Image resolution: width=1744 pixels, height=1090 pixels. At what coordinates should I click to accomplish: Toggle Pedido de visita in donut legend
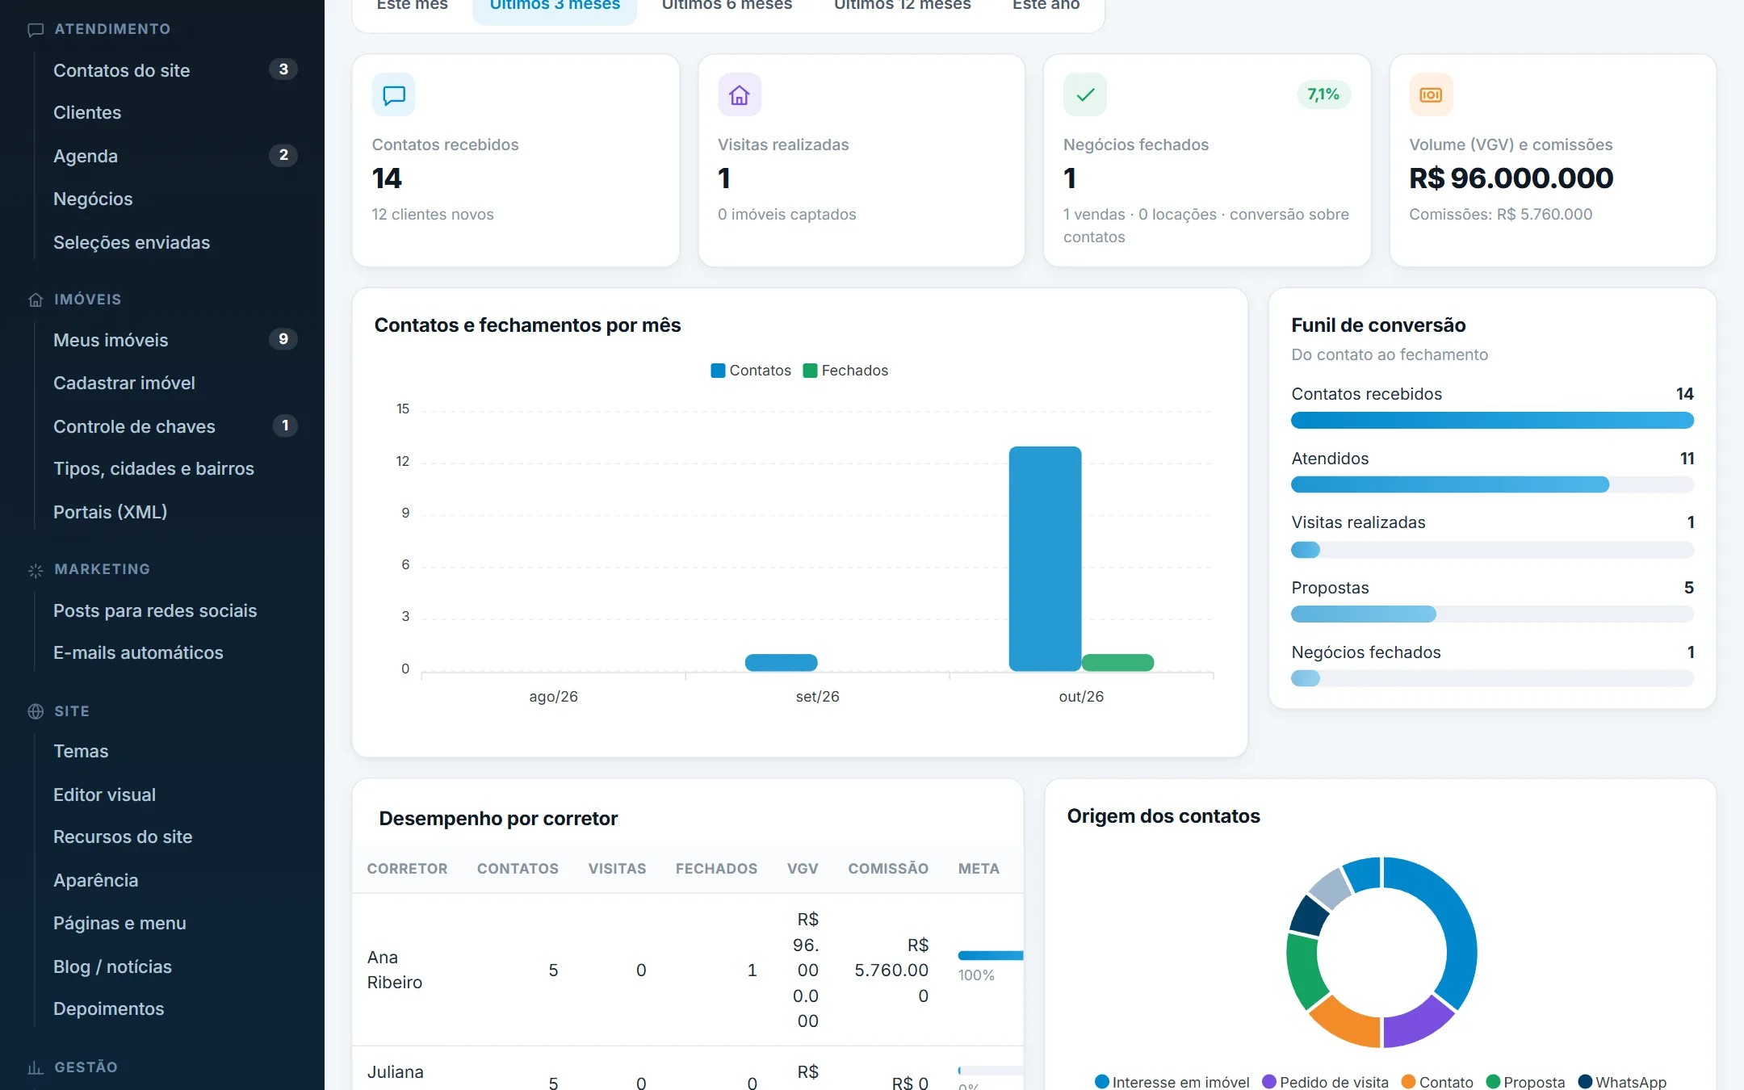(x=1325, y=1082)
